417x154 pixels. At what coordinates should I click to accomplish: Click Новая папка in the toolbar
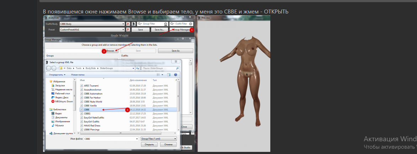coord(78,75)
